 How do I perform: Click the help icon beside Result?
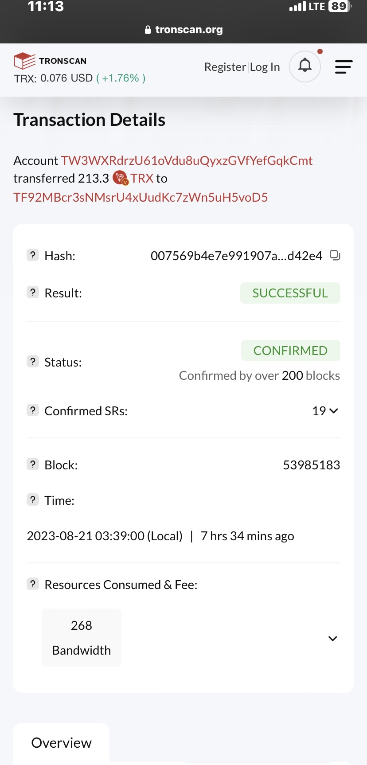point(33,293)
